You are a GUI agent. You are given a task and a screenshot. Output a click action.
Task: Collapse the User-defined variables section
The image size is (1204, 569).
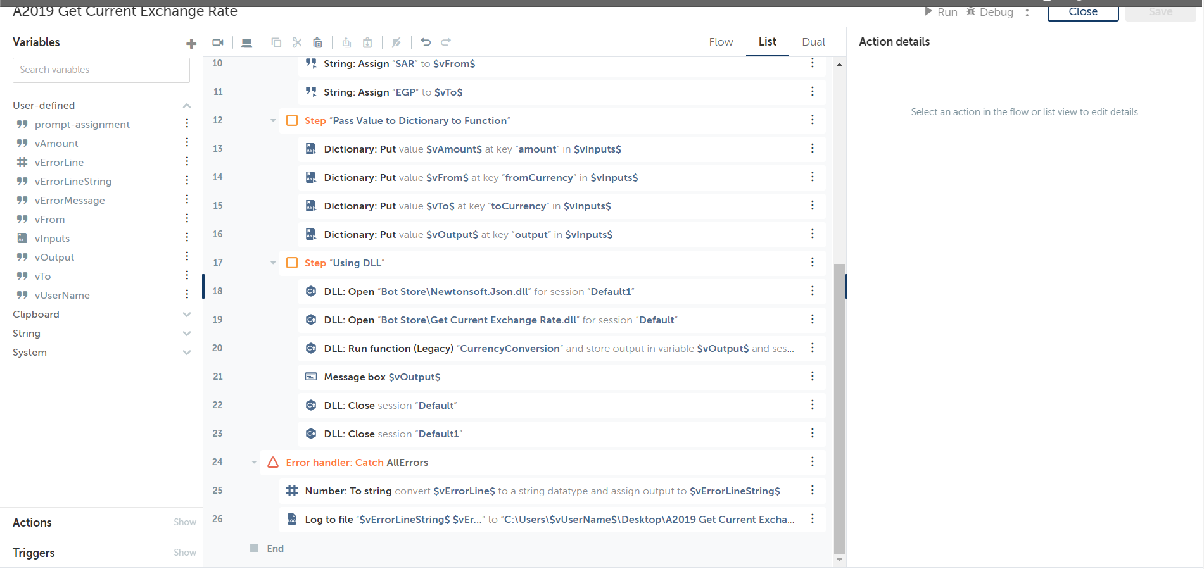(x=187, y=106)
